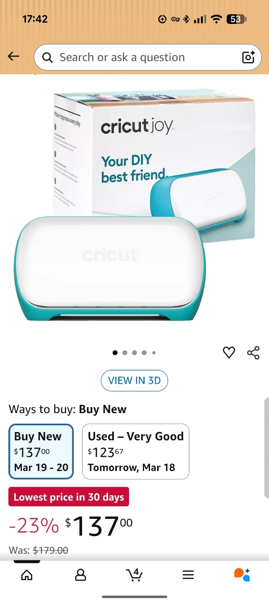Tap the share icon
269x604 pixels.
tap(253, 353)
